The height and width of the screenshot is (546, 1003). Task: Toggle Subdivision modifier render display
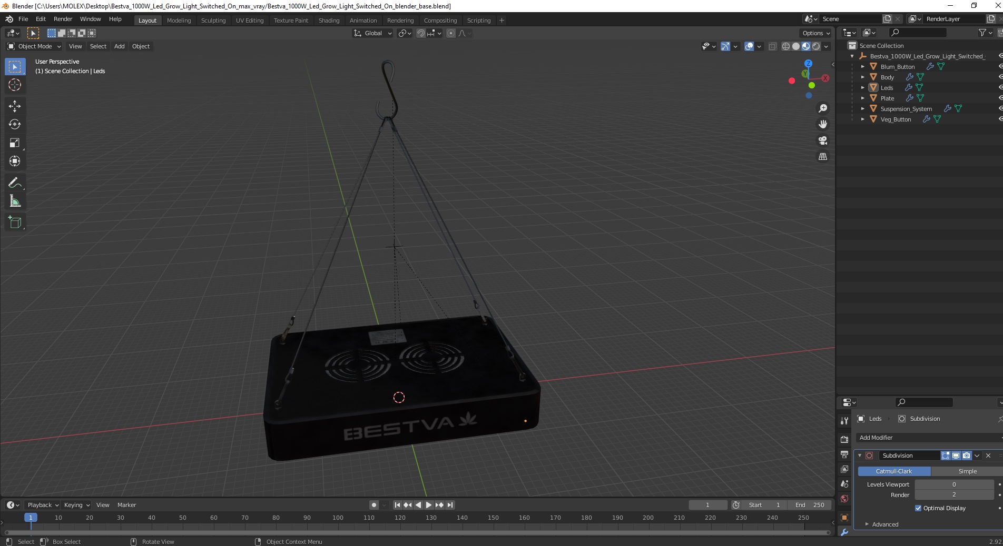point(966,456)
